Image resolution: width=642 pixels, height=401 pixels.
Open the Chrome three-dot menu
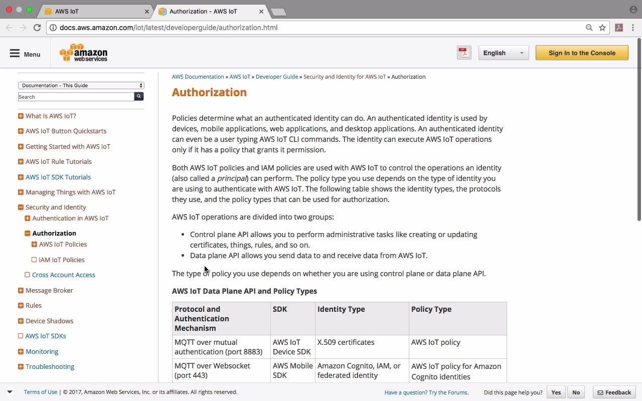click(633, 28)
